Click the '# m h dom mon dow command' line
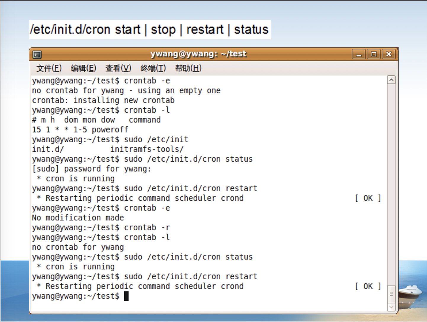427x322 pixels. (x=97, y=120)
